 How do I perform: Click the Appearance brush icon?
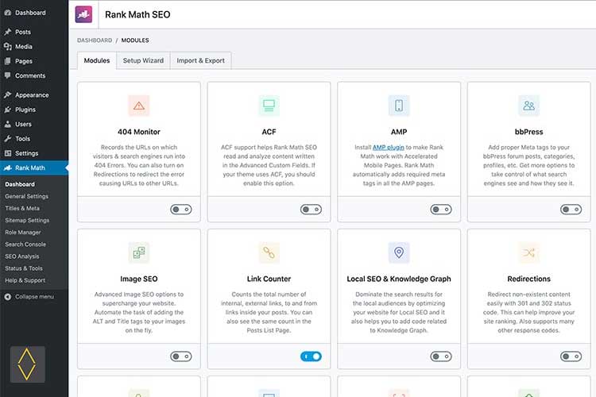7,94
